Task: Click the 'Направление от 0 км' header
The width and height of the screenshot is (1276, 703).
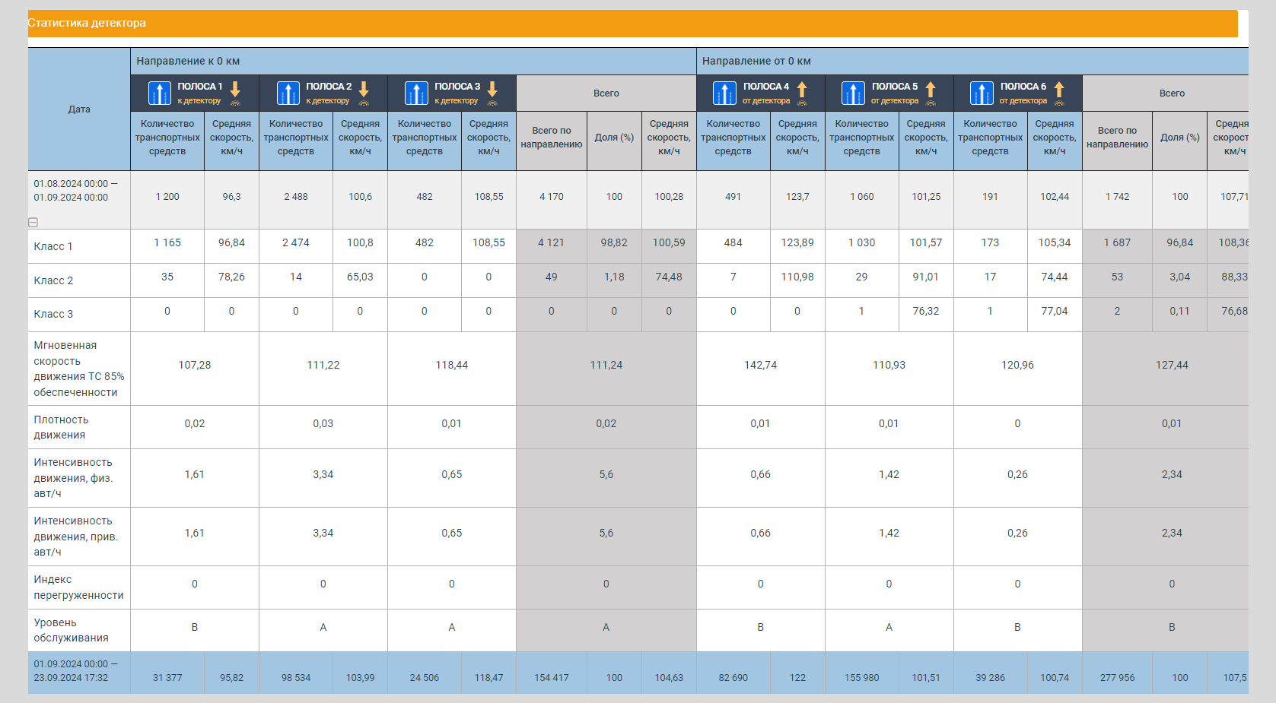Action: [x=972, y=61]
